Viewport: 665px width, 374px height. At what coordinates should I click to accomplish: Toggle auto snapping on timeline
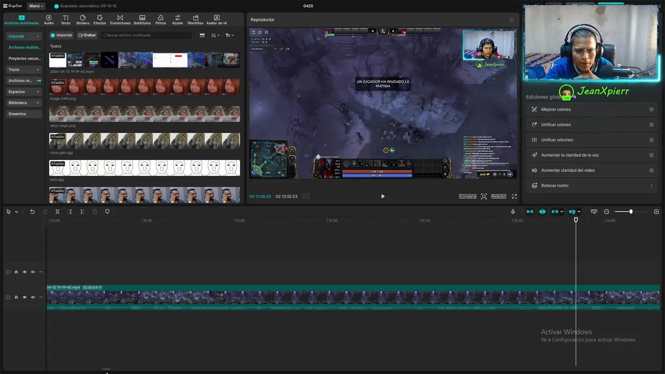pos(542,211)
